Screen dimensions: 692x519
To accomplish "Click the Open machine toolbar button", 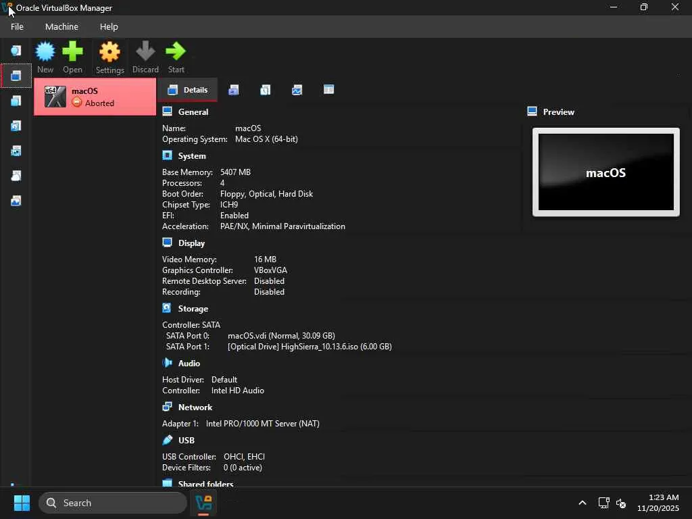I will coord(72,57).
